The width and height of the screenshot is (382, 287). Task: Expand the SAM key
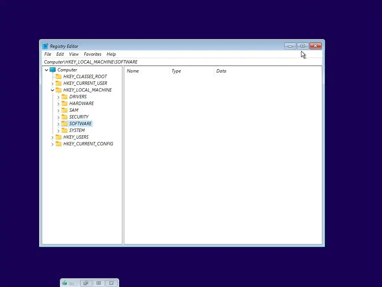[x=58, y=110]
